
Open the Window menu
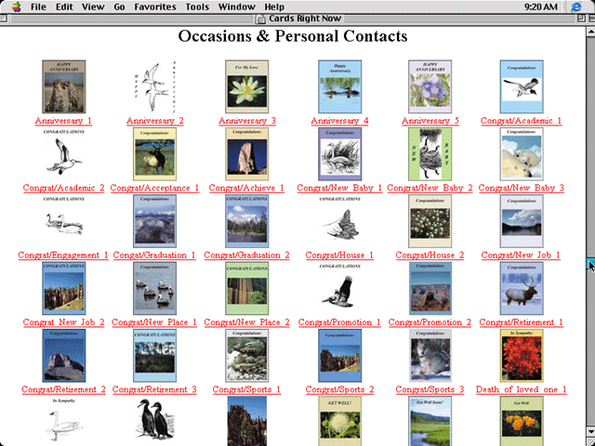coord(237,7)
